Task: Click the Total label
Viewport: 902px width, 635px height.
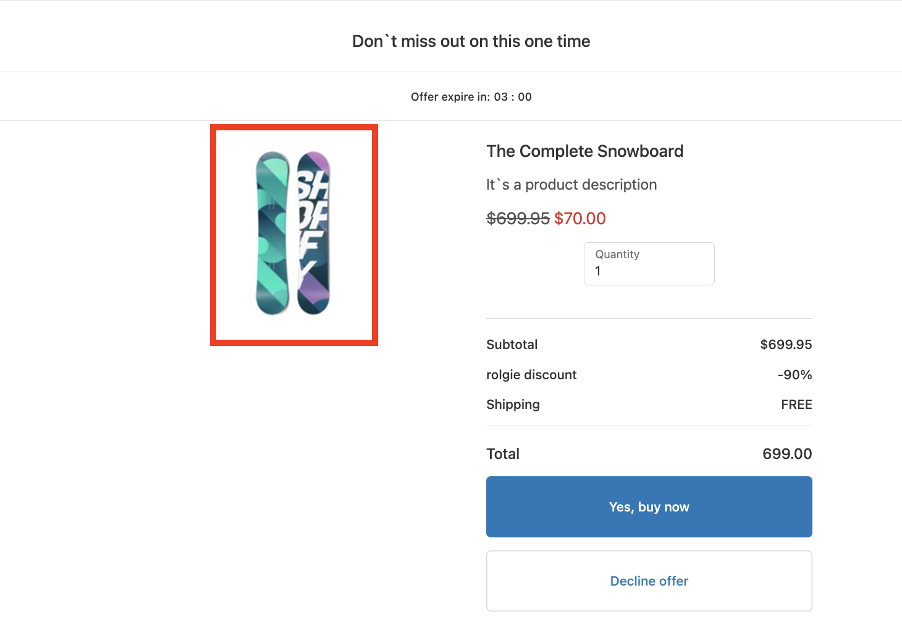Action: click(x=503, y=454)
